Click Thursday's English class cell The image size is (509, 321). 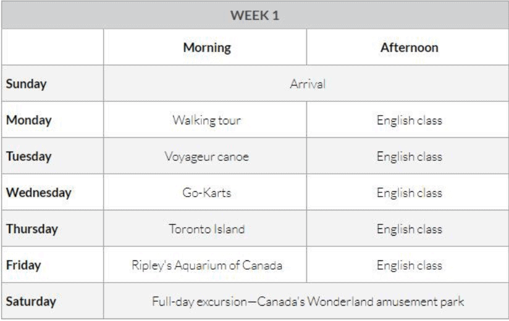click(410, 229)
